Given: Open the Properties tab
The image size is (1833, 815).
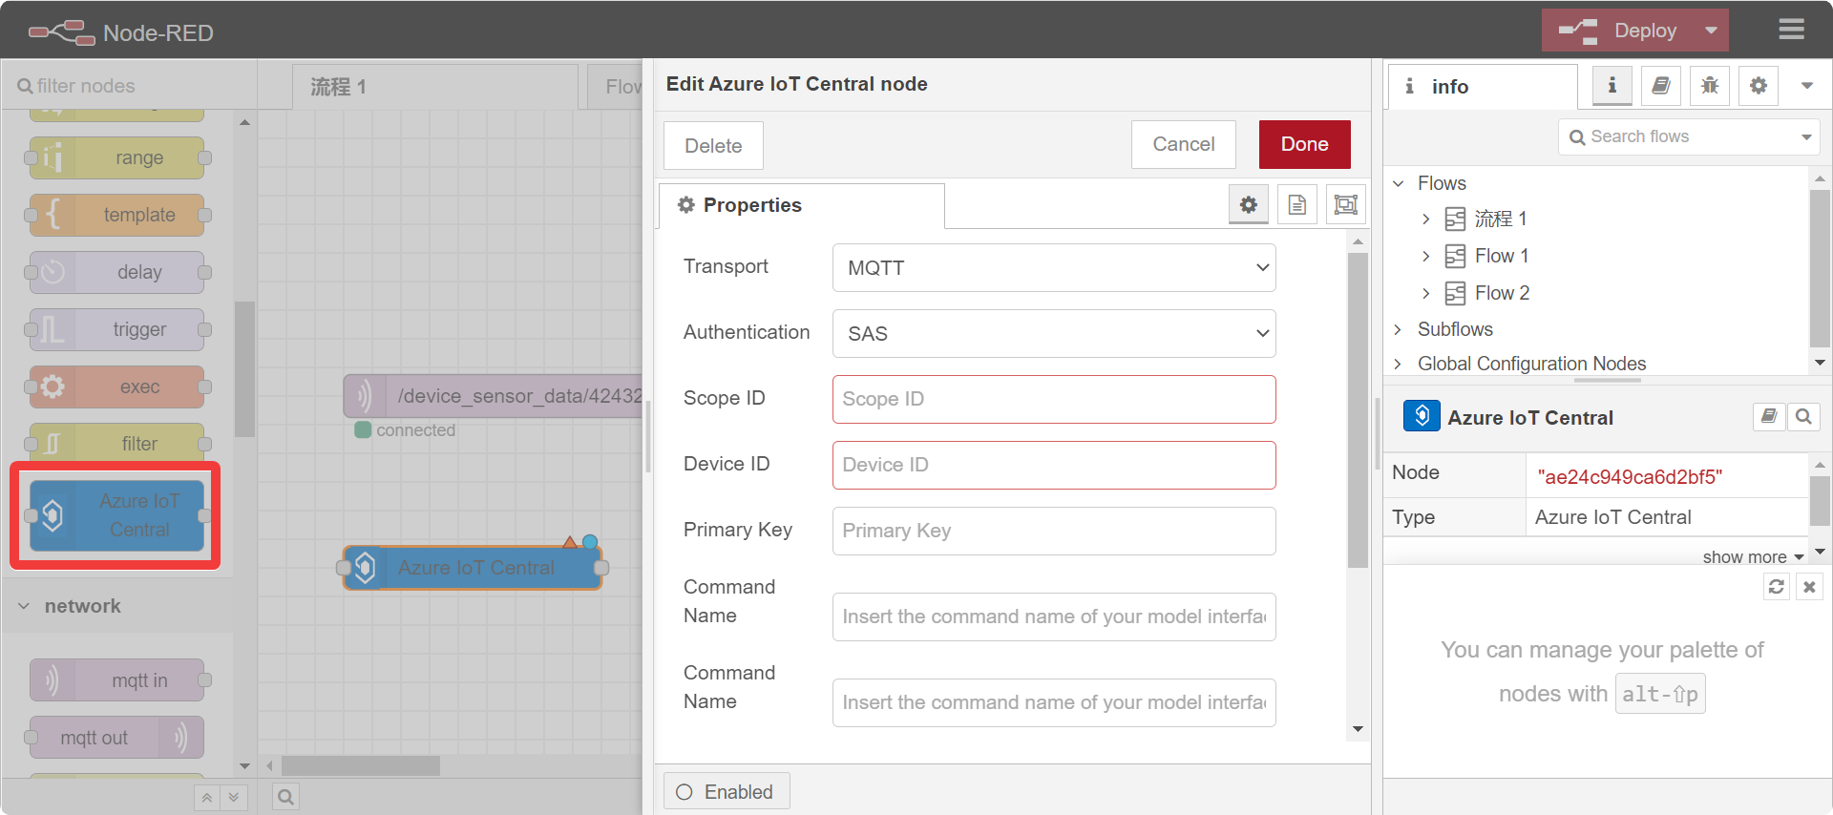Looking at the screenshot, I should click(x=801, y=205).
